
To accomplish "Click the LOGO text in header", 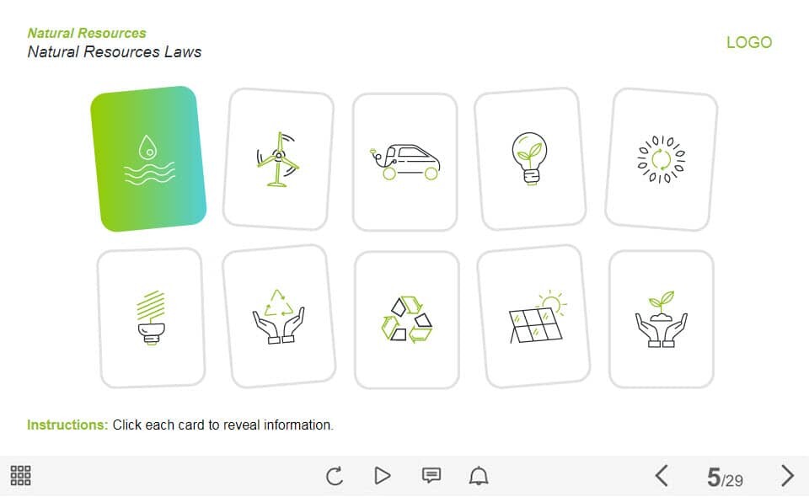I will (x=749, y=42).
